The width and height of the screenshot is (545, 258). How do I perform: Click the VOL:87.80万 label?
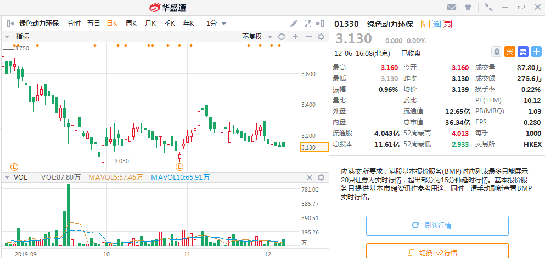(x=61, y=177)
